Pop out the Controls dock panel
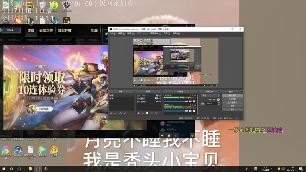This screenshot has height=172, width=306. 242,91
